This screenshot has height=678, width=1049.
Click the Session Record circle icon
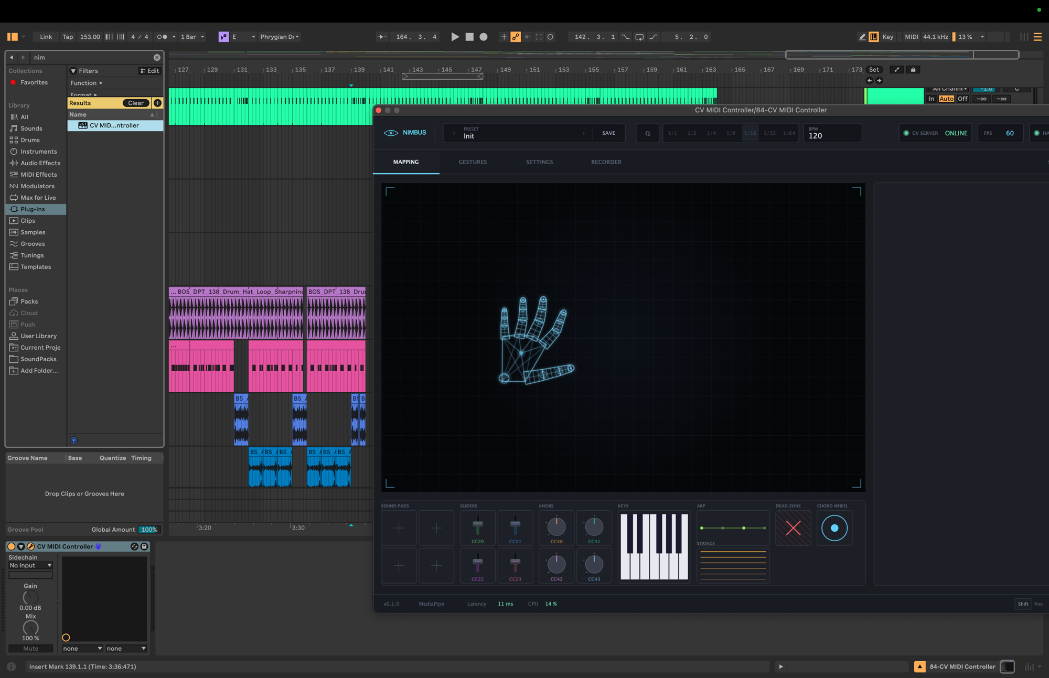click(550, 37)
